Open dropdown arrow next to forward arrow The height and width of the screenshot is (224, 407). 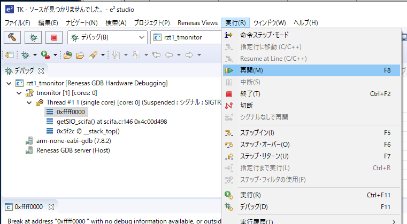coord(199,55)
